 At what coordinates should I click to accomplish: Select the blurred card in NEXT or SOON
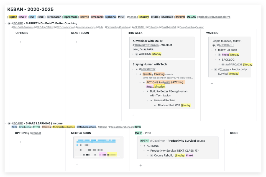tap(98, 147)
